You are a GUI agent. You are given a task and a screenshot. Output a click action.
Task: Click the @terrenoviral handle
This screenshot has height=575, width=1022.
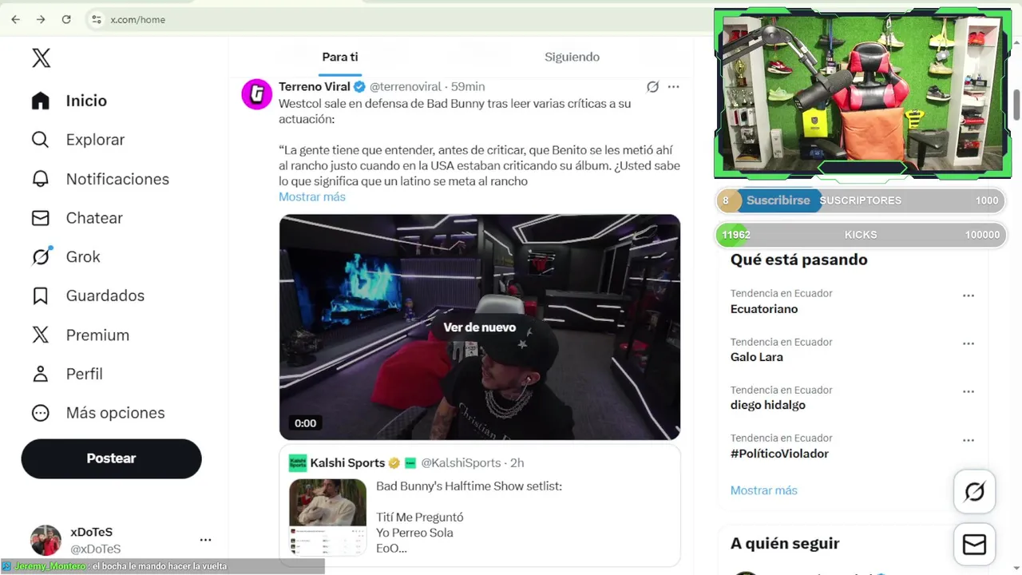[405, 86]
